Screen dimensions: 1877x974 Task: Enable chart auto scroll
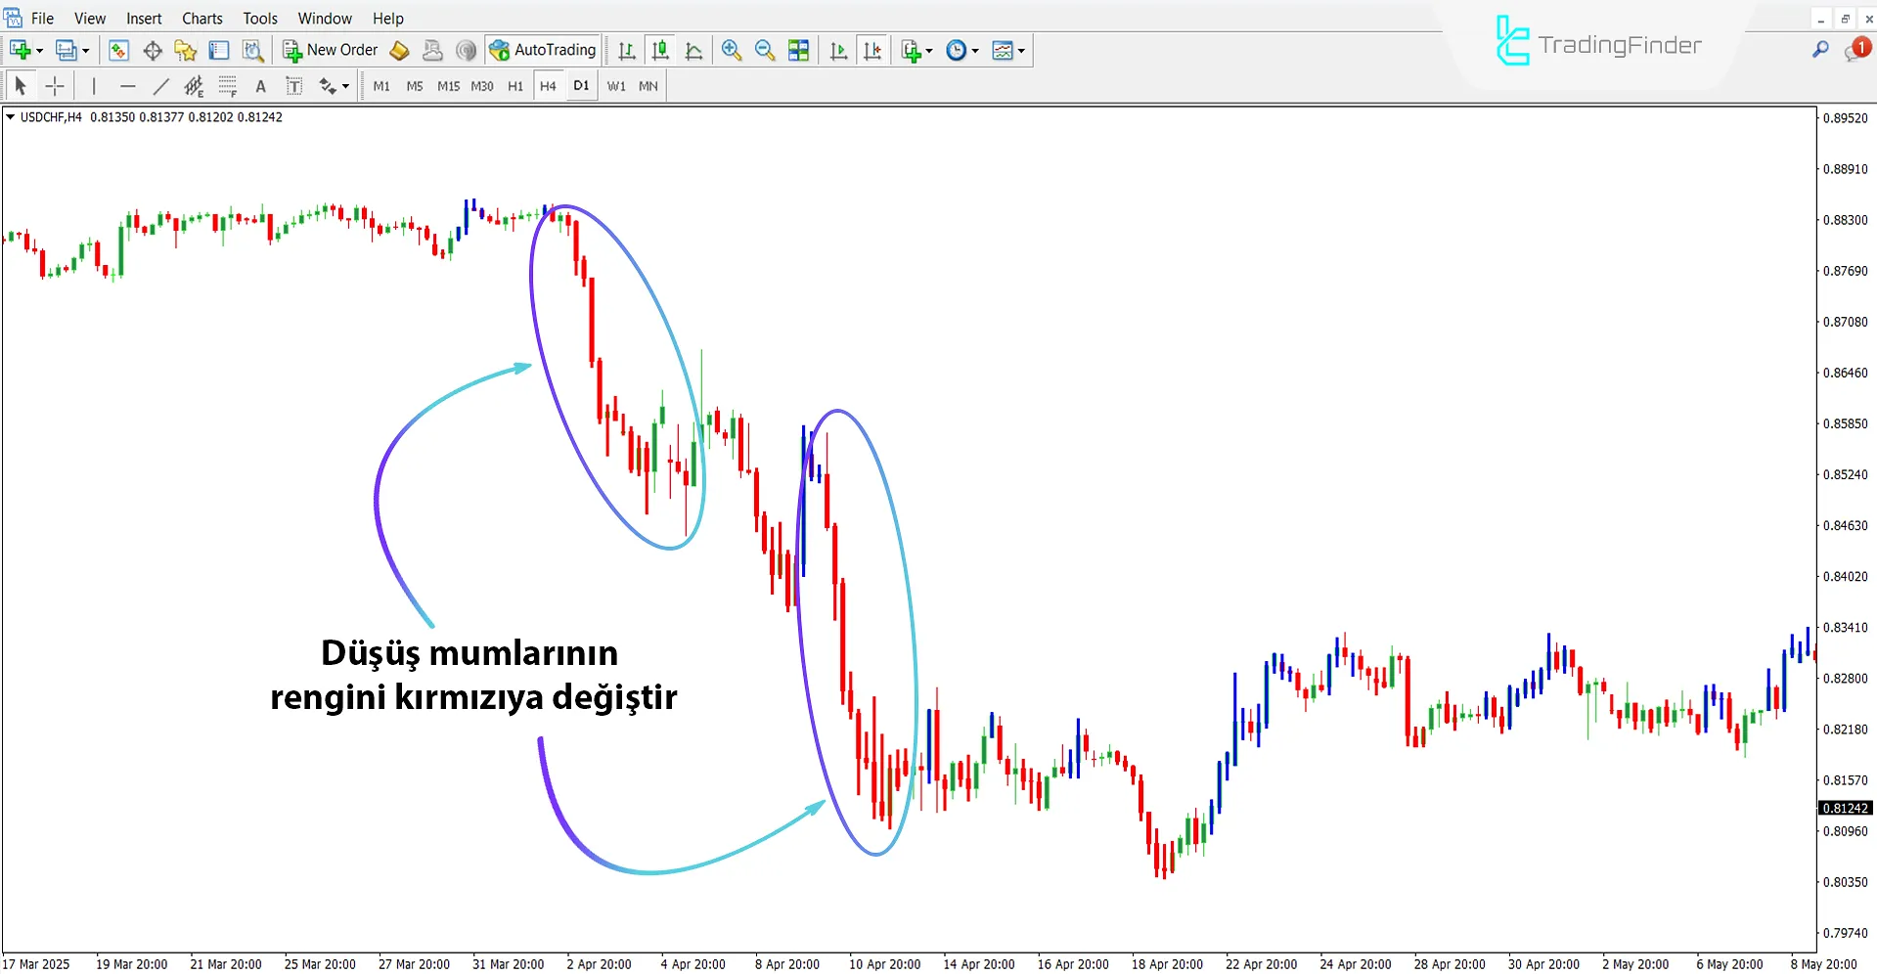[838, 50]
